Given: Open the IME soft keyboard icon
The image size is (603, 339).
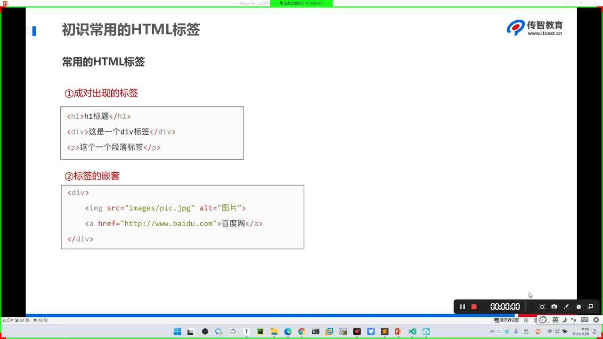Looking at the screenshot, I should 585,320.
